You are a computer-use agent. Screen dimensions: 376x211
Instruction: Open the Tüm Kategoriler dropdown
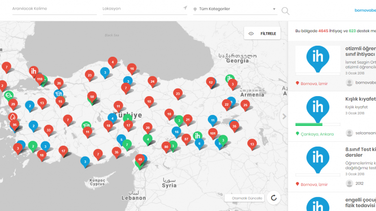235,9
